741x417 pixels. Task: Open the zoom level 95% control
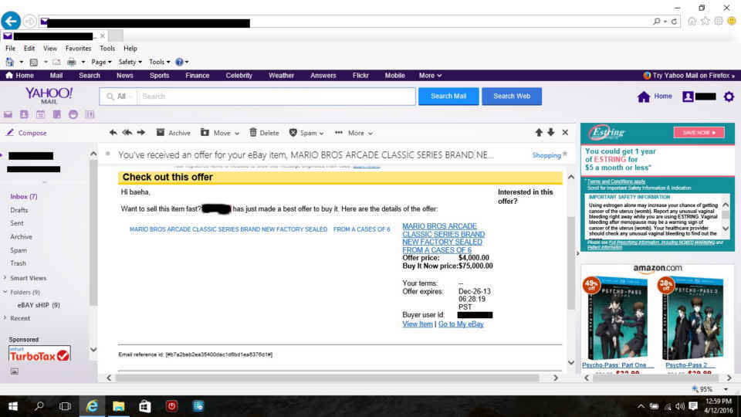pos(710,389)
